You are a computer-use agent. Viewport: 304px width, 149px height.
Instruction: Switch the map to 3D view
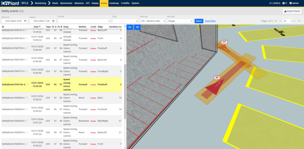137,27
